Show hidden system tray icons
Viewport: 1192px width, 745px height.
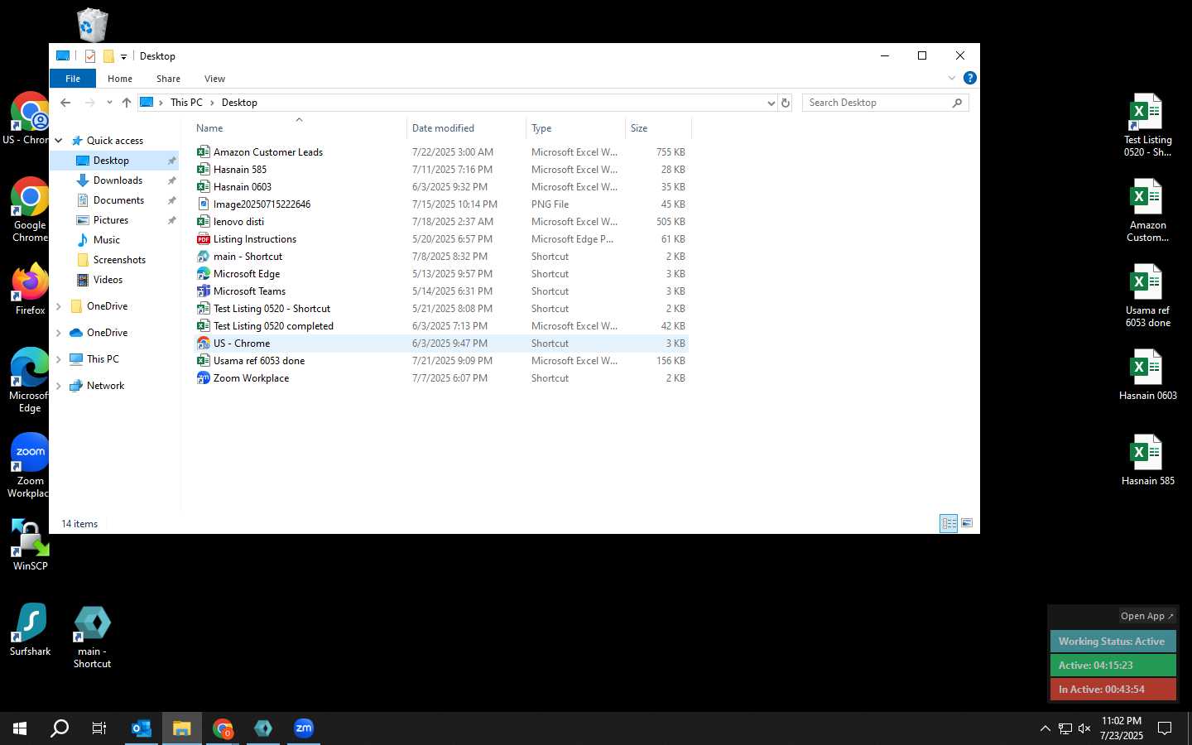click(x=1045, y=728)
